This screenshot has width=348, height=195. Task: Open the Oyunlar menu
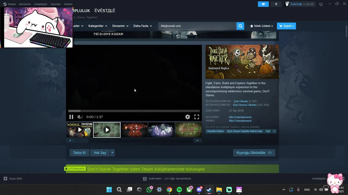click(55, 4)
